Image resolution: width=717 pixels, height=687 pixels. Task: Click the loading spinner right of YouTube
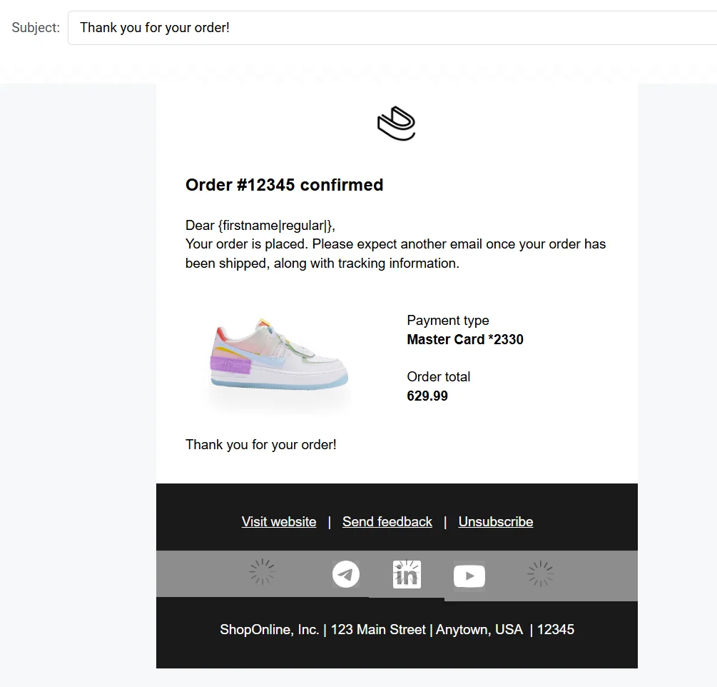540,573
